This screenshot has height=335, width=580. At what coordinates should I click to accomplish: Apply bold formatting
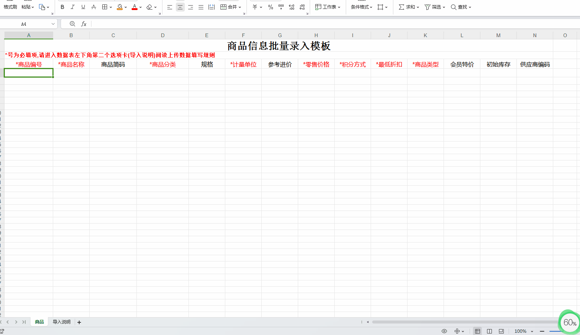click(62, 7)
